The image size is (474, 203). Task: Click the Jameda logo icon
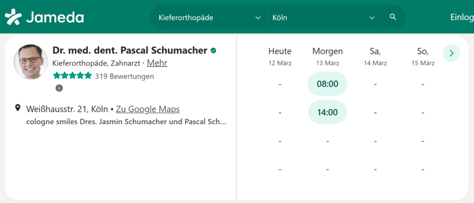[13, 17]
